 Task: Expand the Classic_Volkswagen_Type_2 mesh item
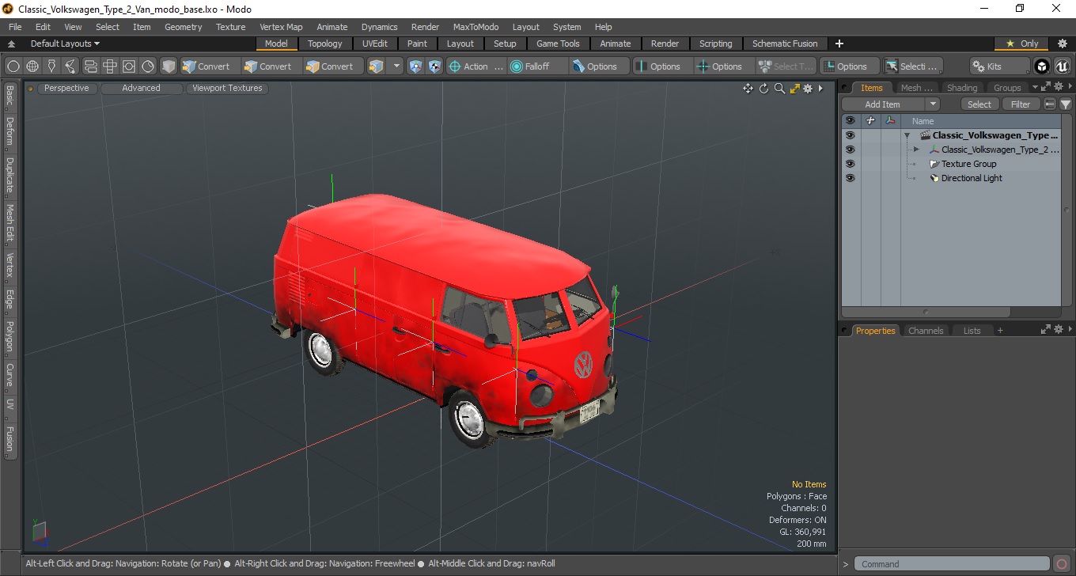click(x=916, y=150)
